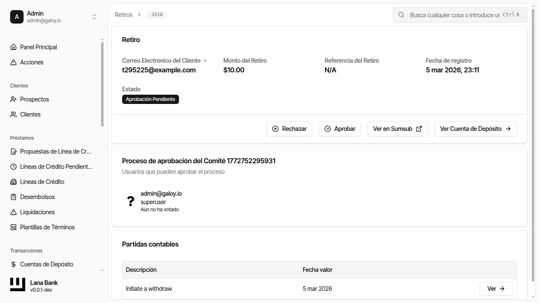
Task: Click the Acciones warning triangle icon
Action: (13, 62)
